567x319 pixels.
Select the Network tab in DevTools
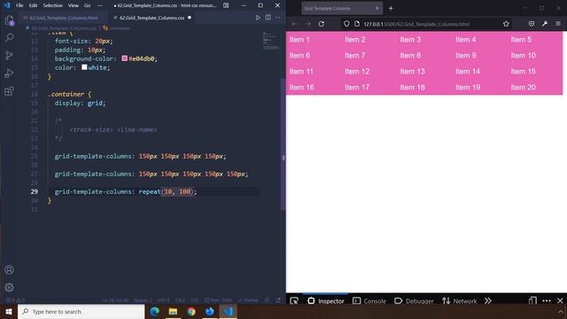[460, 301]
